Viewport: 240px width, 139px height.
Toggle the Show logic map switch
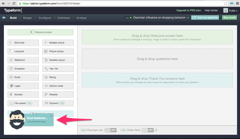(x=110, y=130)
